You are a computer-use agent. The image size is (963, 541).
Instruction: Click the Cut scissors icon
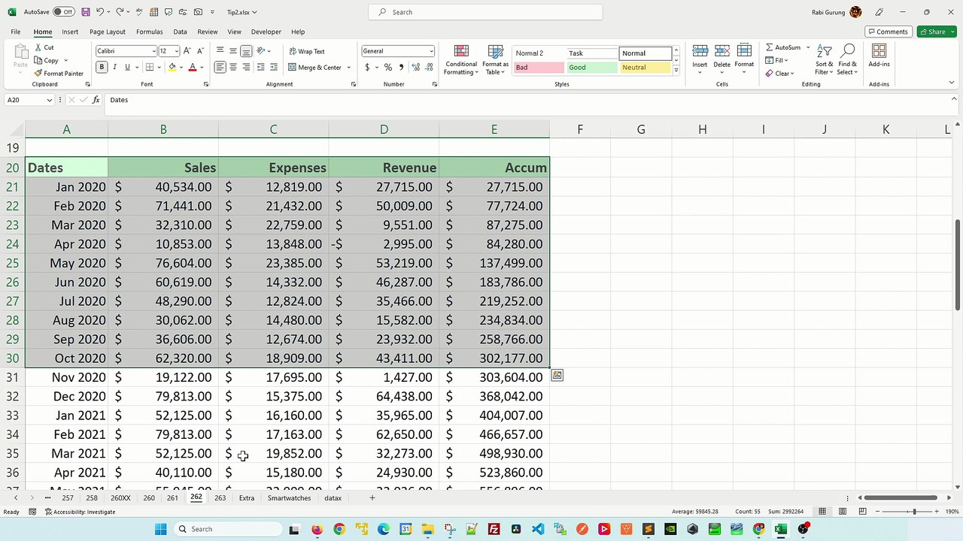coord(38,47)
